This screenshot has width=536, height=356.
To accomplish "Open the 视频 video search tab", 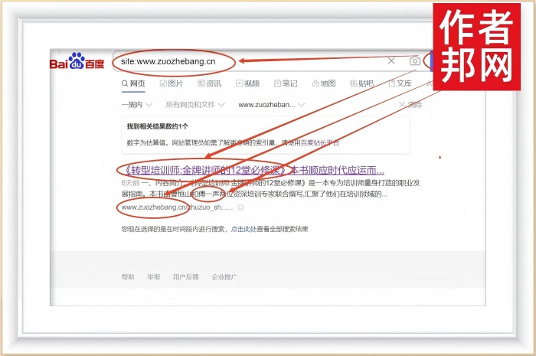I will [x=247, y=83].
